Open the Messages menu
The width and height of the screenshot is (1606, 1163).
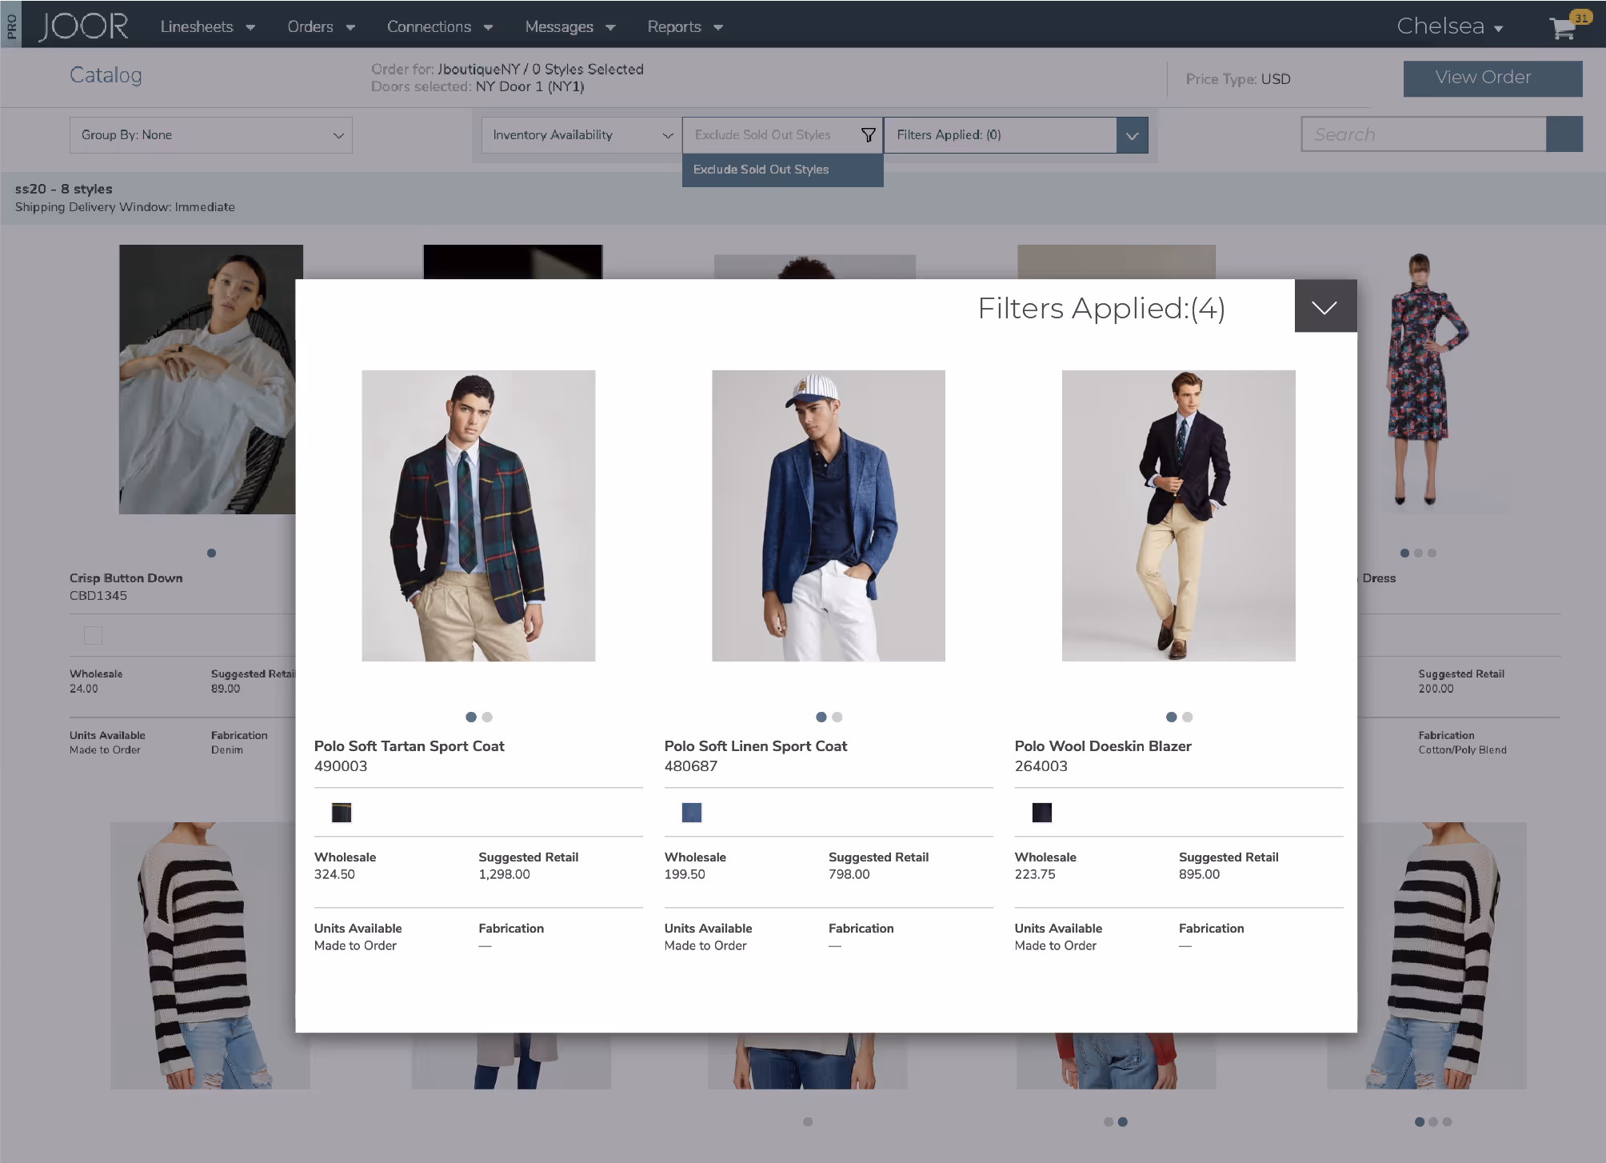coord(569,26)
